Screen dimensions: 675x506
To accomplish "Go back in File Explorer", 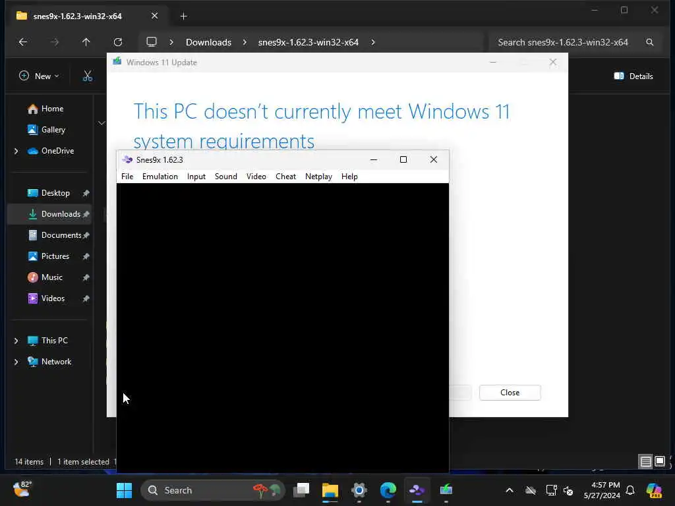I will click(x=23, y=42).
